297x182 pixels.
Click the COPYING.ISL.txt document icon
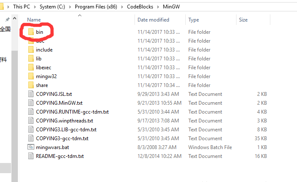pos(31,94)
